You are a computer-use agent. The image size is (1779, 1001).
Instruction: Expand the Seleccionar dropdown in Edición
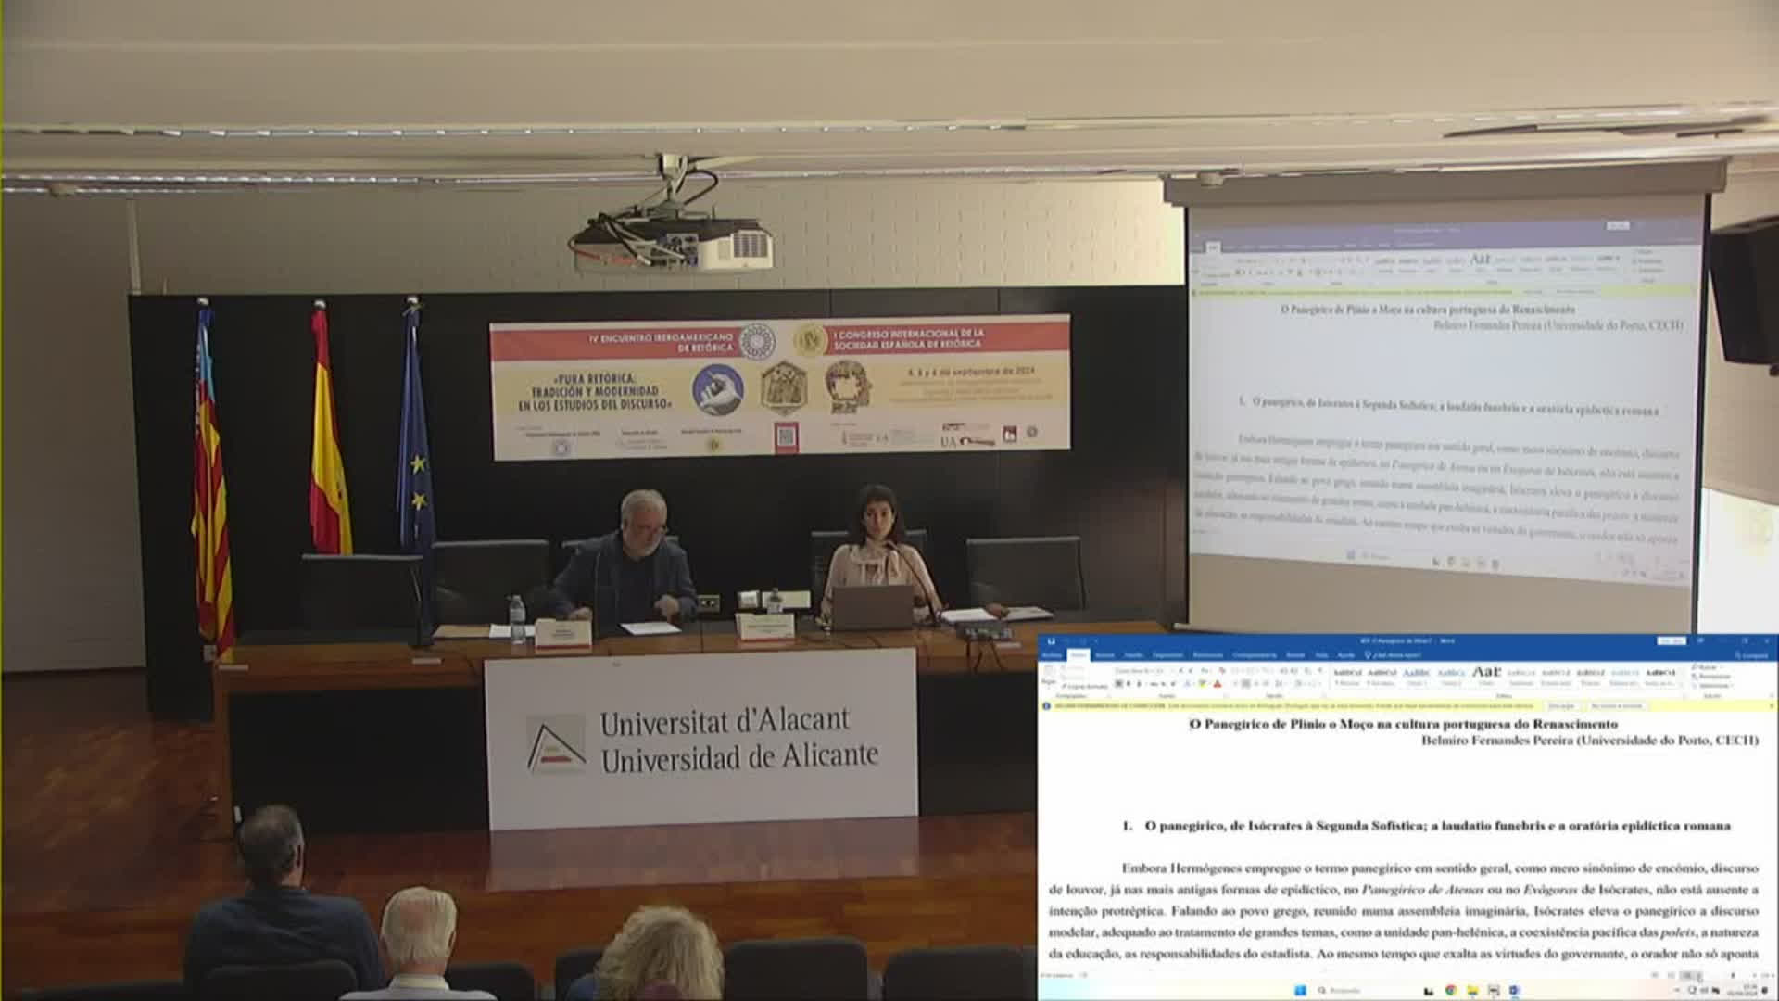click(x=1731, y=686)
